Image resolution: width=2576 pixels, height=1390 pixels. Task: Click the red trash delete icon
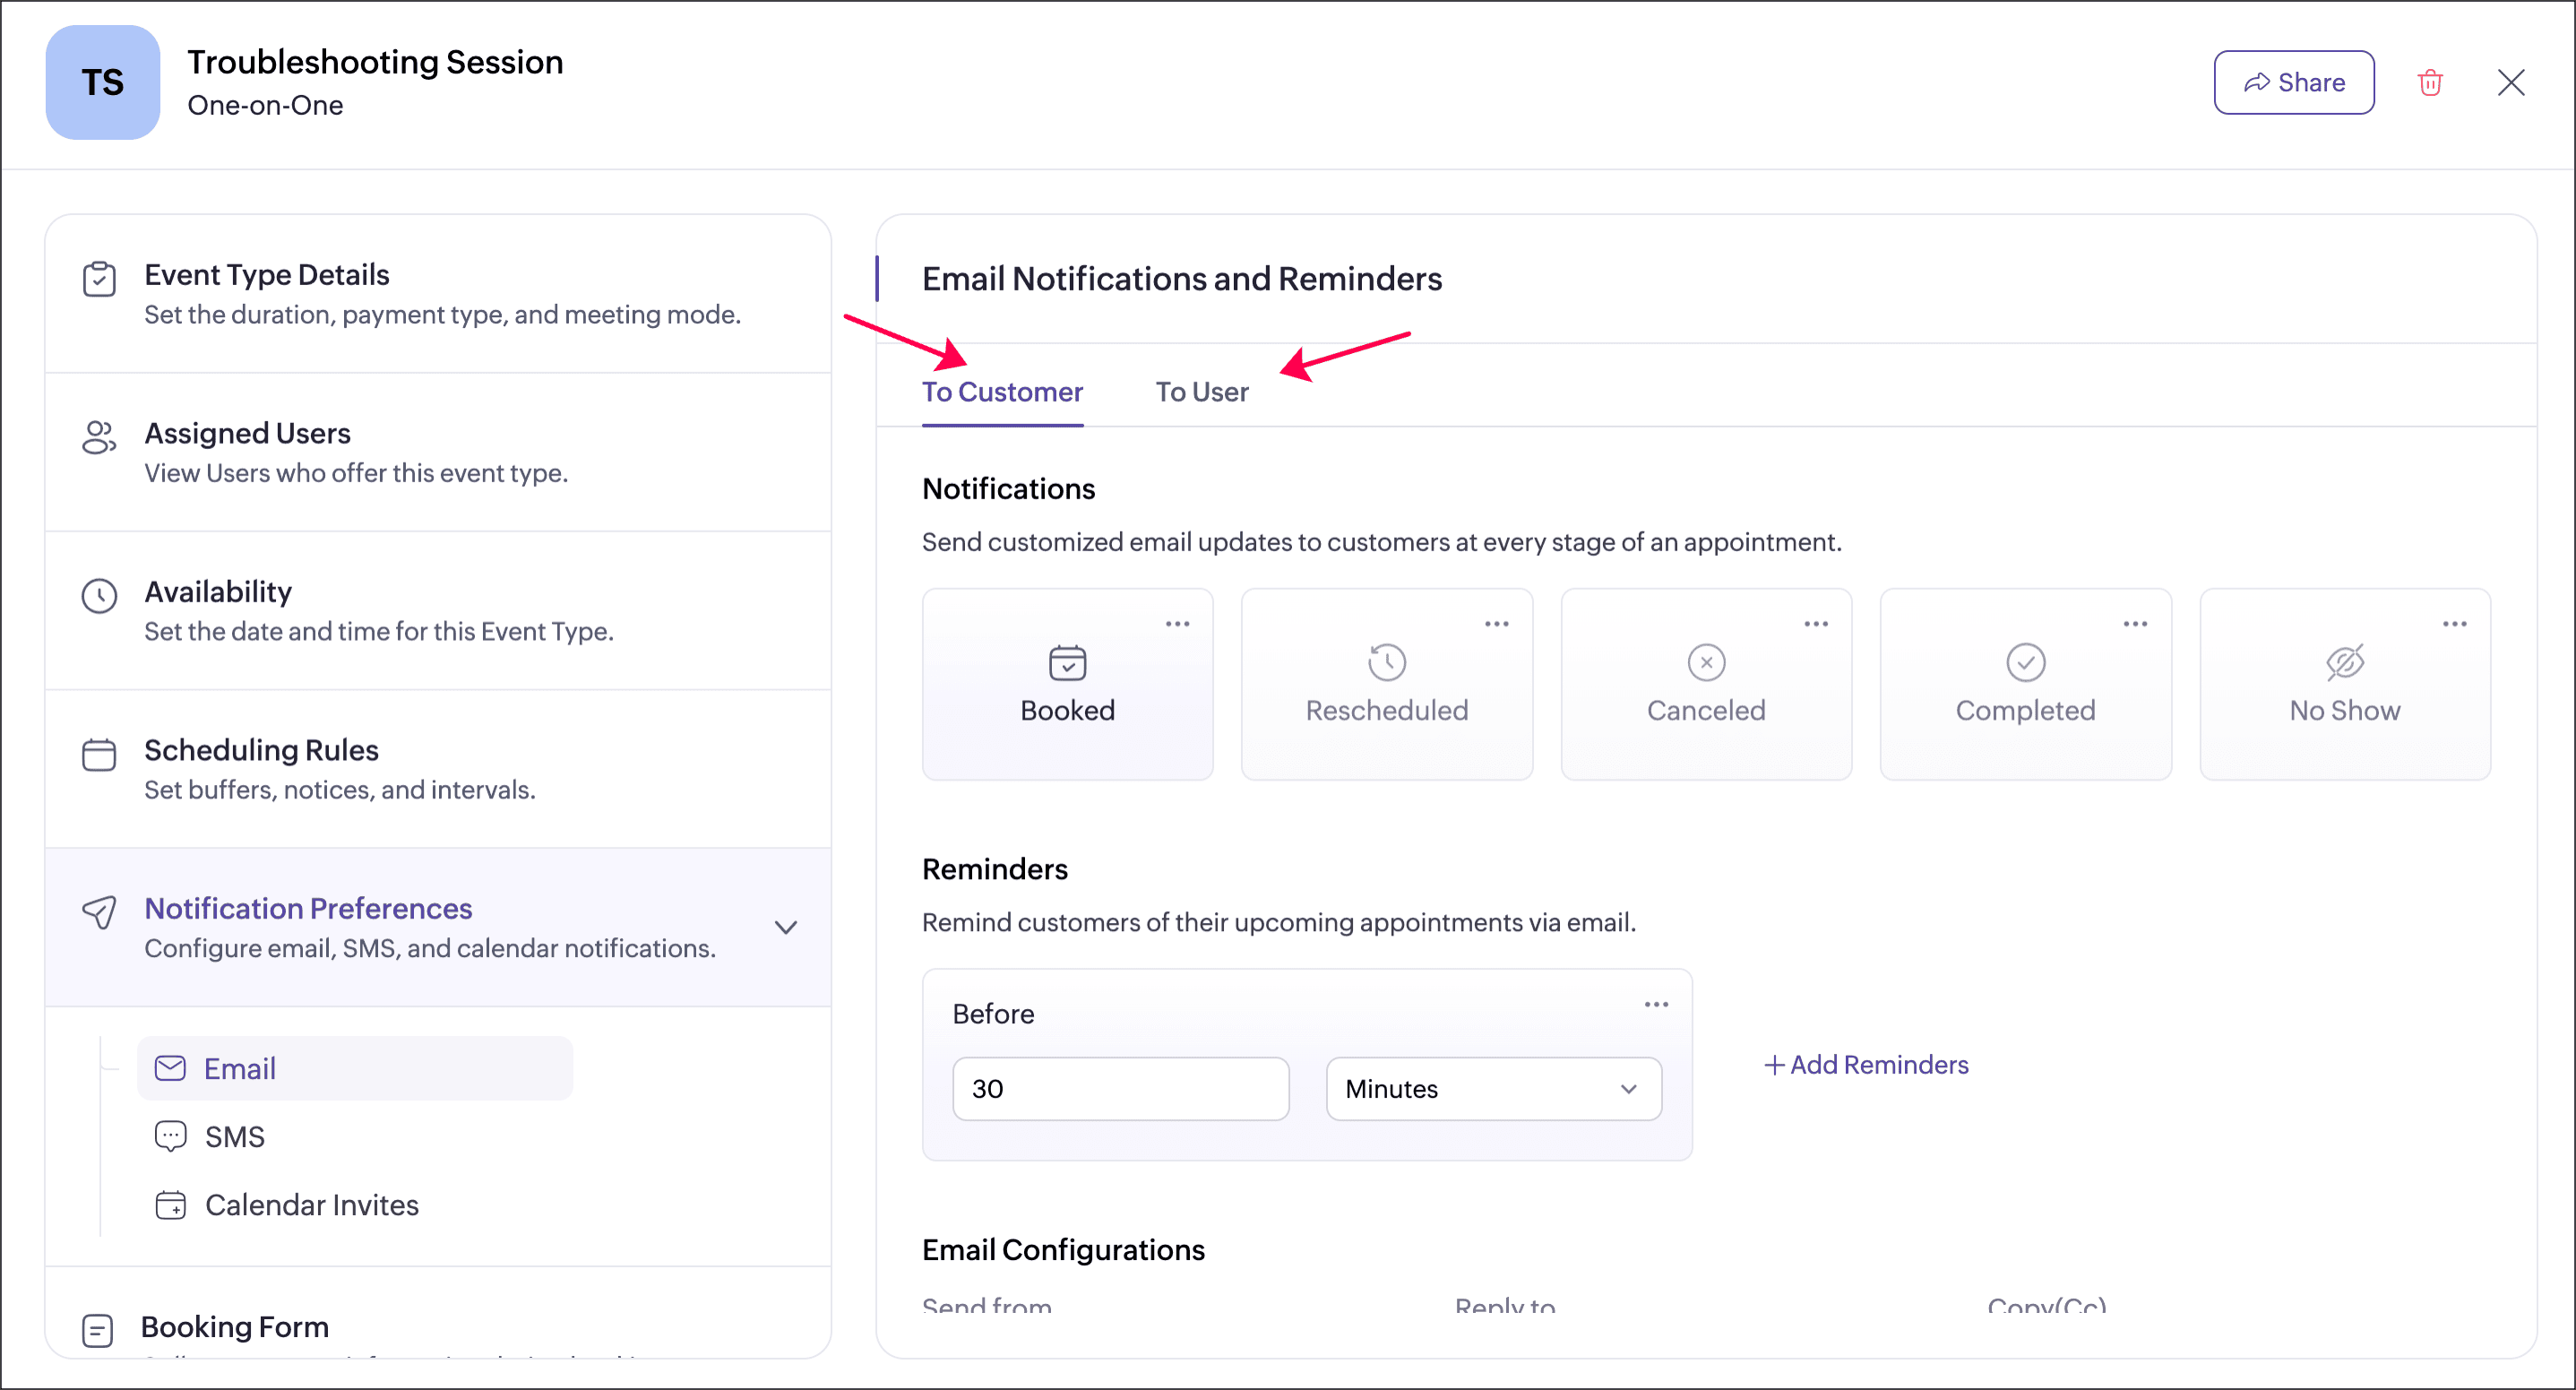click(2429, 82)
